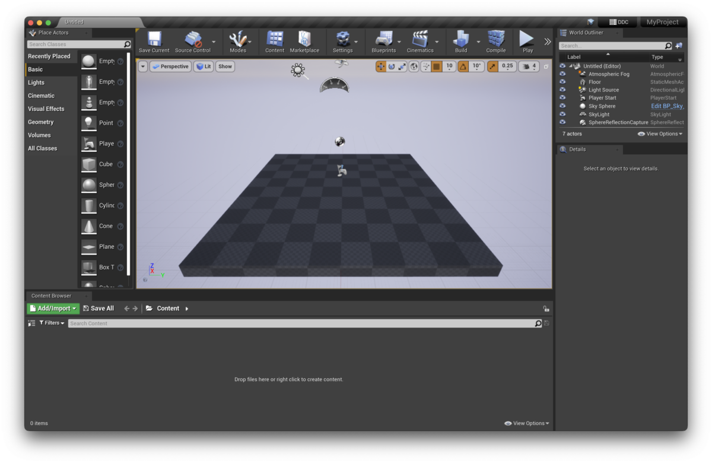Select the rotate gizmo mode

(x=392, y=66)
